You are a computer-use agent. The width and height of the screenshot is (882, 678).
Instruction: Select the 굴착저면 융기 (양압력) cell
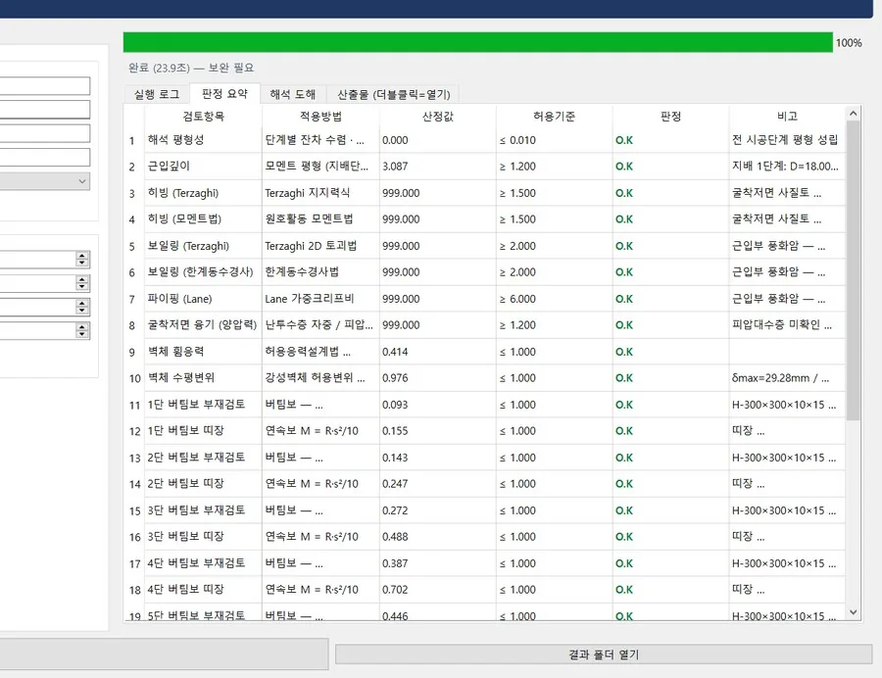[203, 325]
